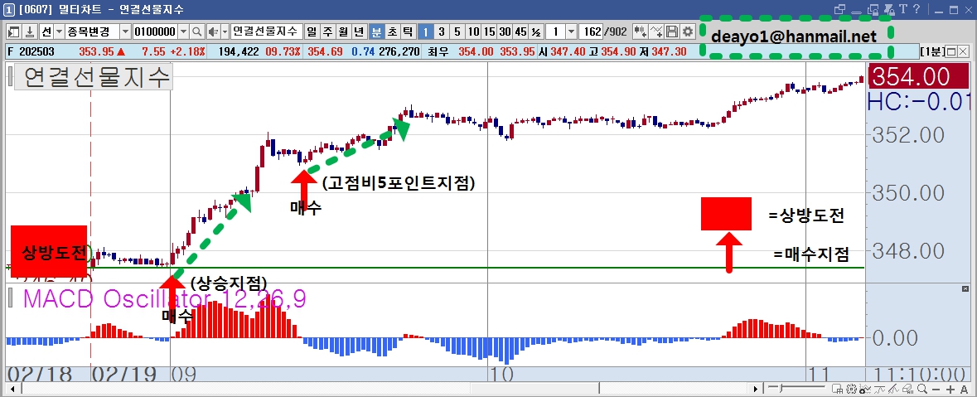Click the window lock icon in title bar
Image resolution: width=977 pixels, height=397 pixels.
[873, 9]
